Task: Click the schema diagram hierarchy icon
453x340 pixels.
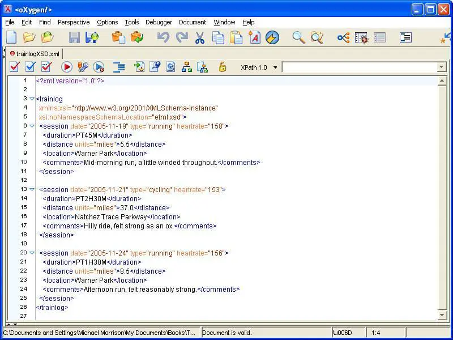Action: pos(187,67)
